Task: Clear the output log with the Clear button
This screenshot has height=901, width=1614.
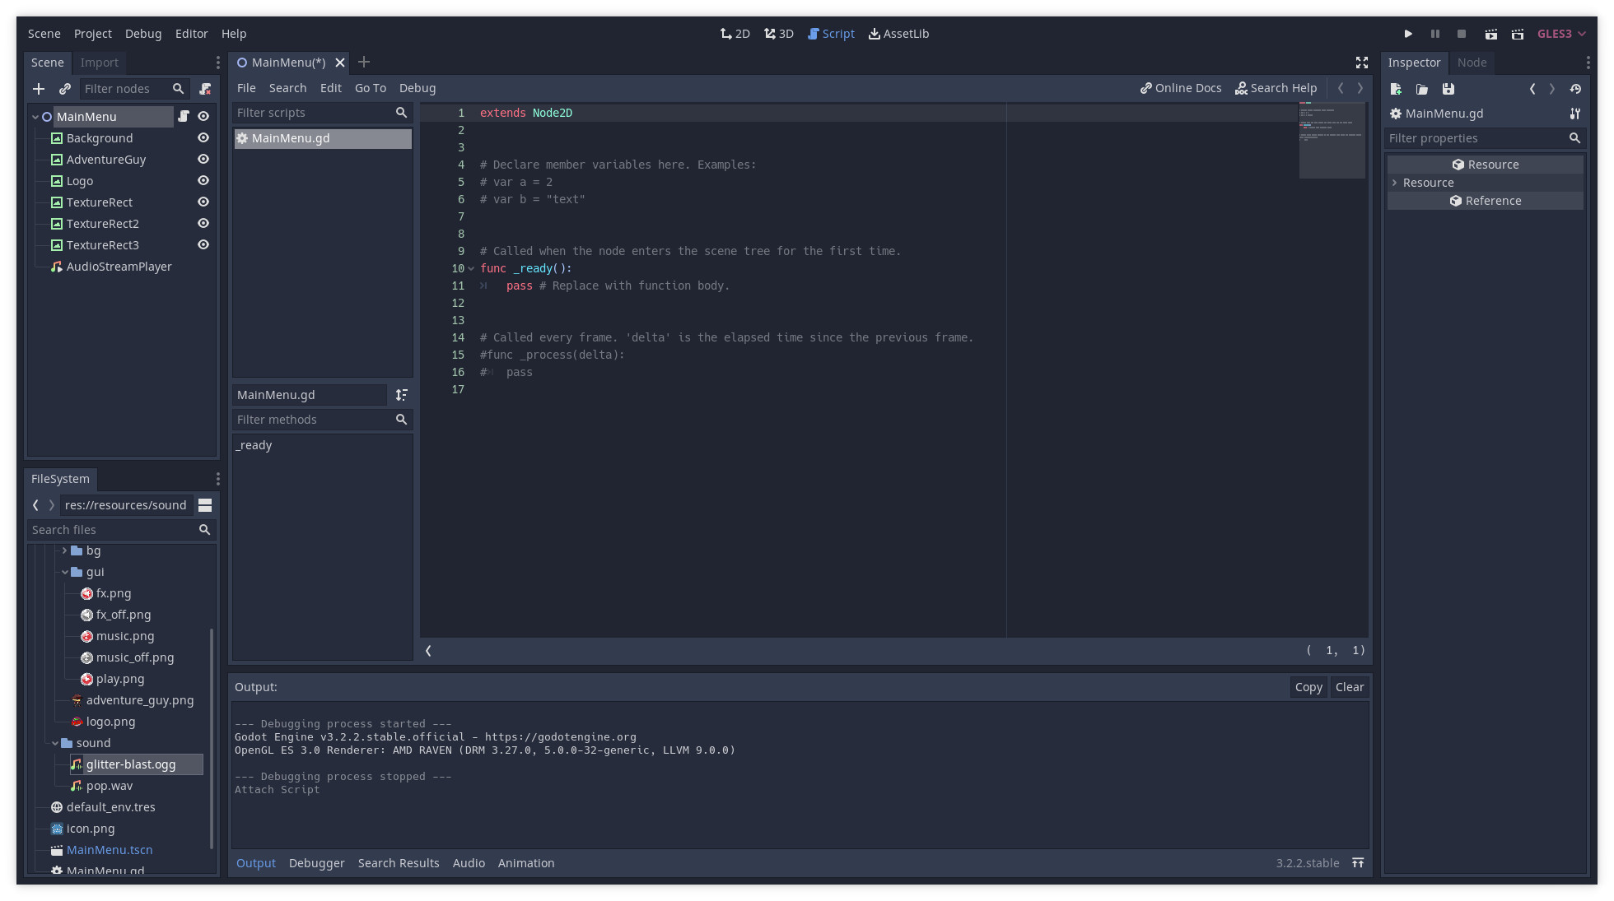Action: click(x=1350, y=687)
